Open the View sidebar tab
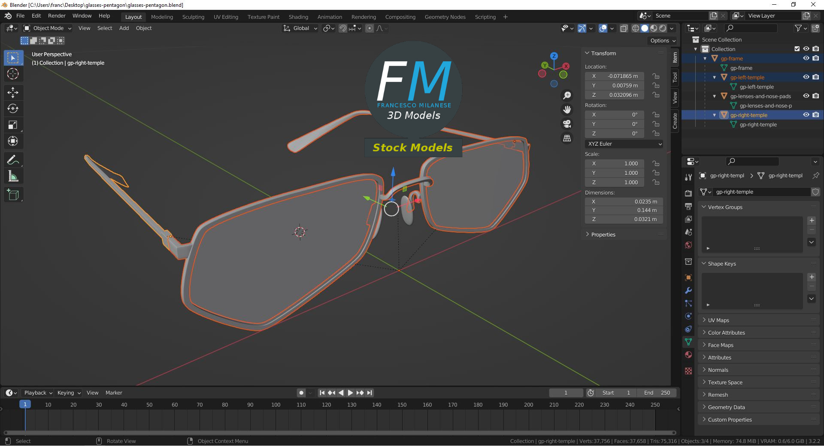Viewport: 824px width, 446px height. point(675,98)
